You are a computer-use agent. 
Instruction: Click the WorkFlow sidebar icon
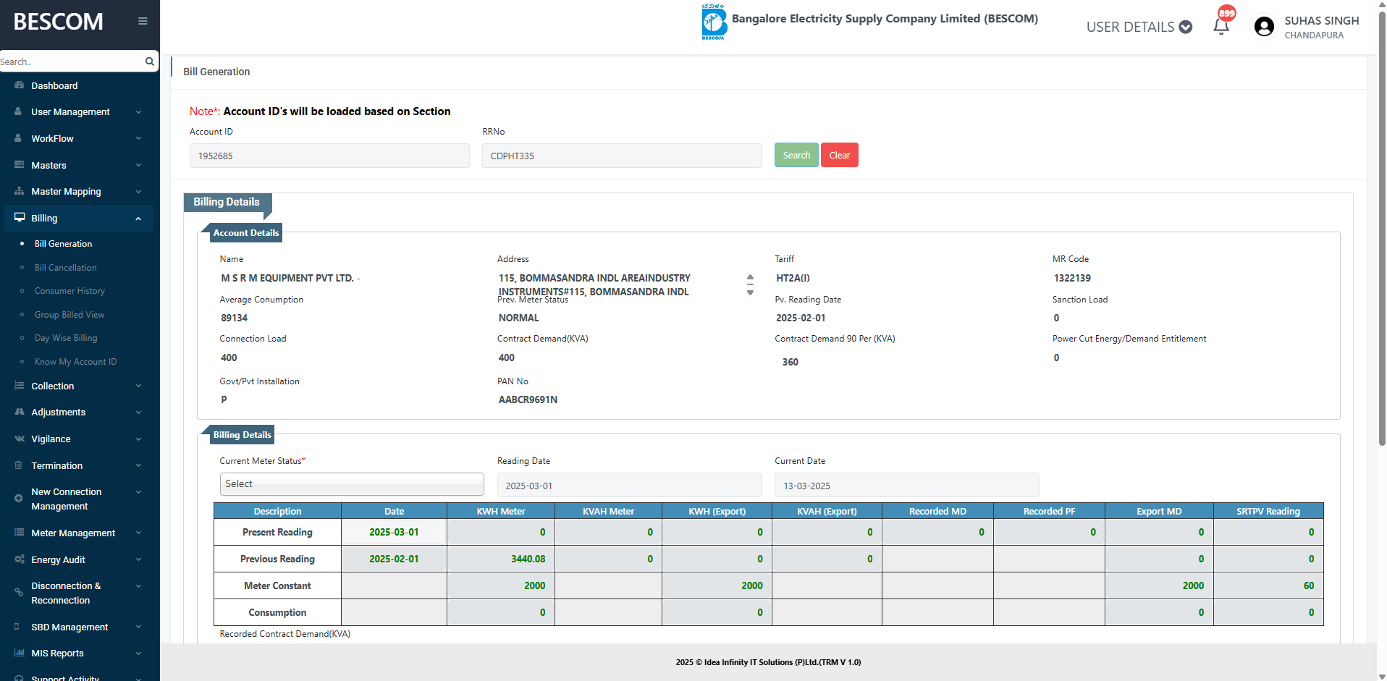18,138
